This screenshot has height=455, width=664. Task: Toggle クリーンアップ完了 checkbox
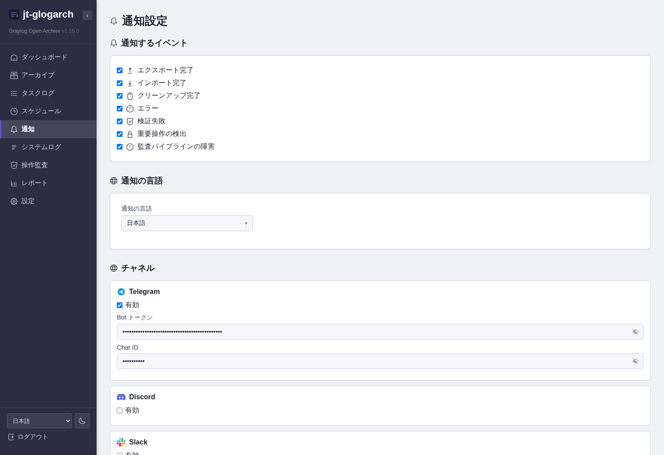[120, 96]
